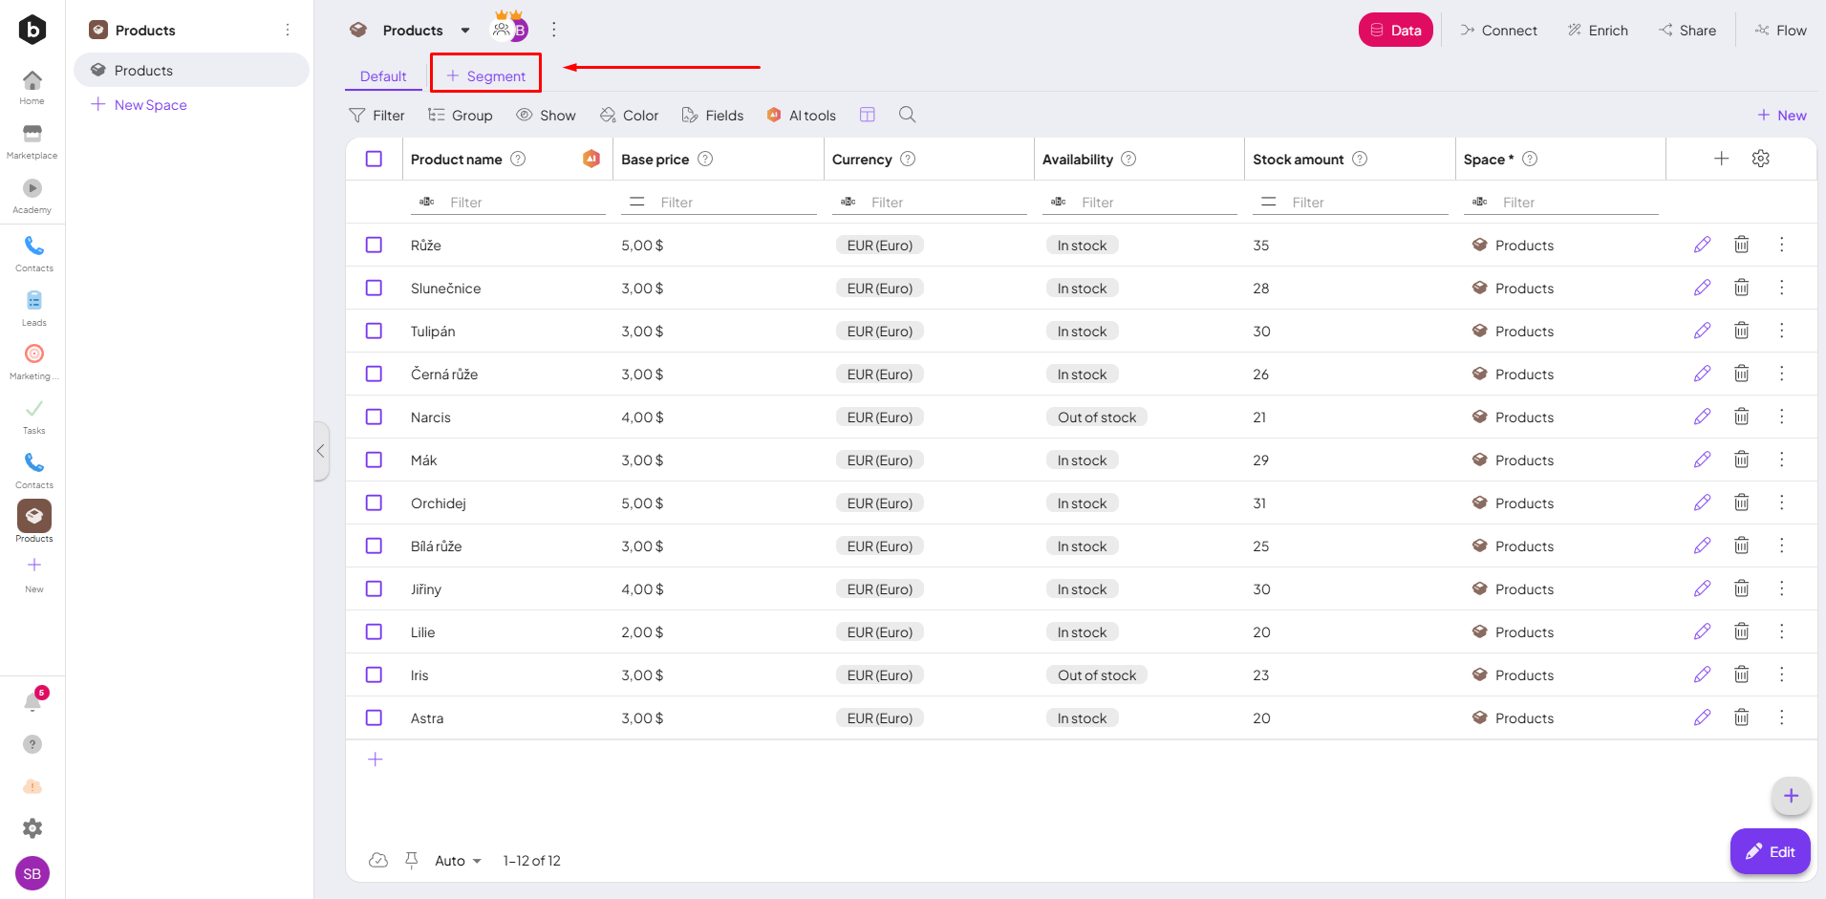Open the Color tool in toolbar
This screenshot has width=1826, height=899.
629,116
